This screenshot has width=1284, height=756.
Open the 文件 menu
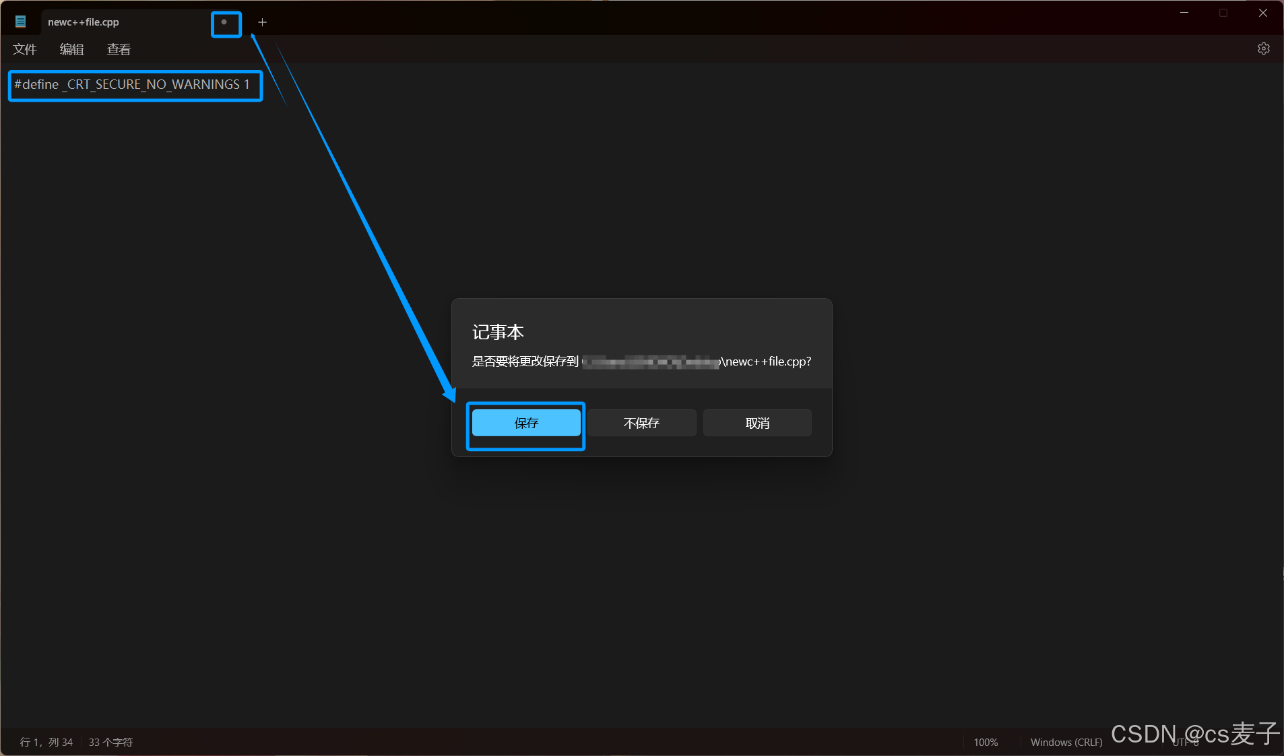[25, 49]
